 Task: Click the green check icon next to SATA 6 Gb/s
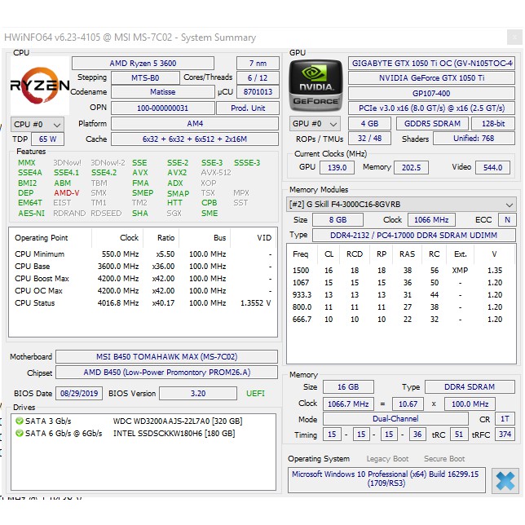[20, 433]
